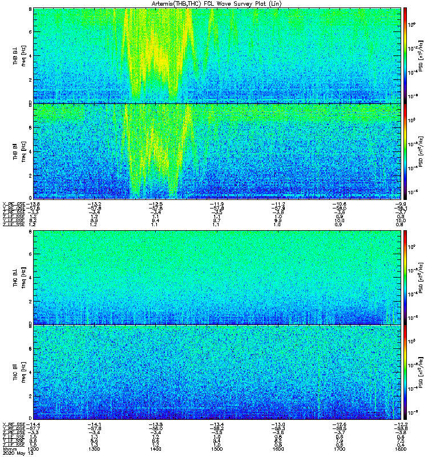Screen dimensions: 428x457
Task: Click the '1500' time tick label
Action: pyautogui.click(x=217, y=449)
